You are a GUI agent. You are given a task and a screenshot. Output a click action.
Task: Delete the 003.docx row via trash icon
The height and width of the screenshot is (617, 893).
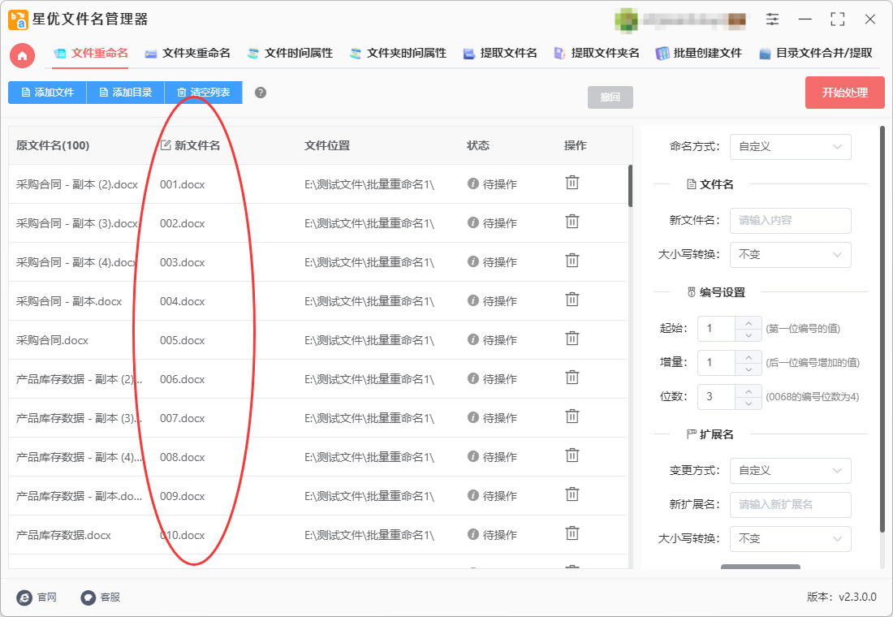pyautogui.click(x=572, y=261)
